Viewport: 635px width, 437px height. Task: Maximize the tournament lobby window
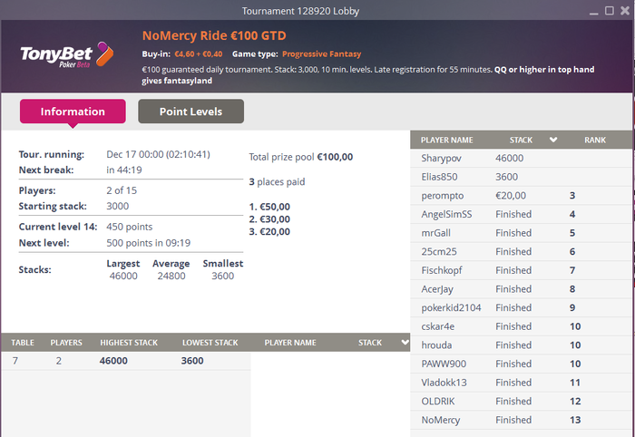[607, 11]
